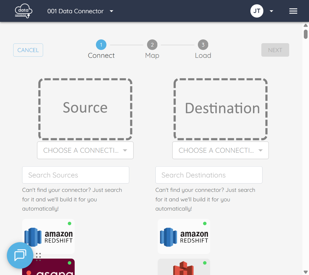
Task: Focus the Search Destinations input field
Action: point(209,175)
